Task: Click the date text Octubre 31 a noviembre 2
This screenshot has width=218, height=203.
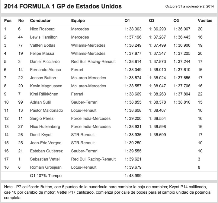Action: coord(189,7)
